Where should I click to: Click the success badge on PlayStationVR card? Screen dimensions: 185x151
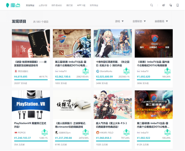click(x=45, y=132)
